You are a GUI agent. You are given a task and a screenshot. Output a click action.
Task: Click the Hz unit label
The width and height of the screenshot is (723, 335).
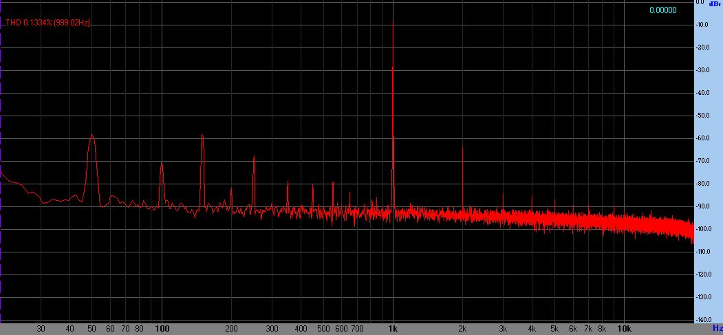718,328
